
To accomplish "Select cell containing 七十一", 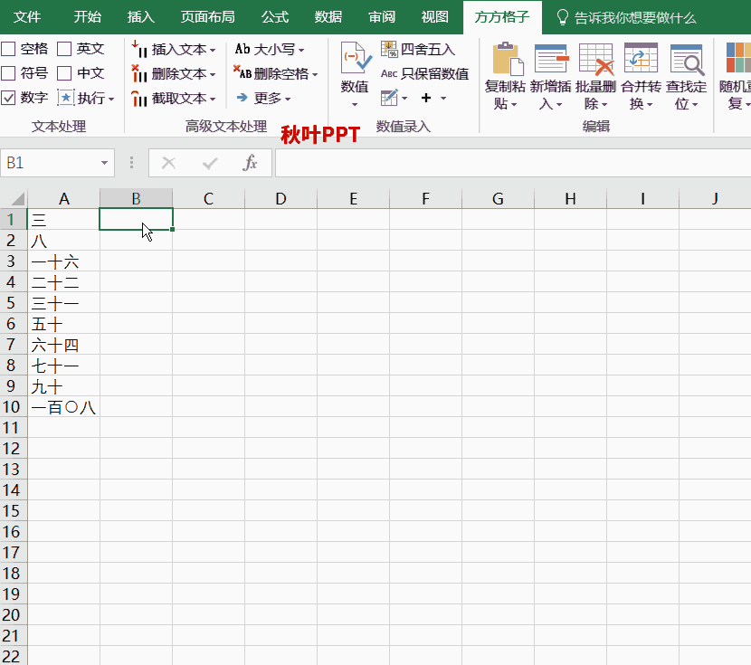I will 63,366.
